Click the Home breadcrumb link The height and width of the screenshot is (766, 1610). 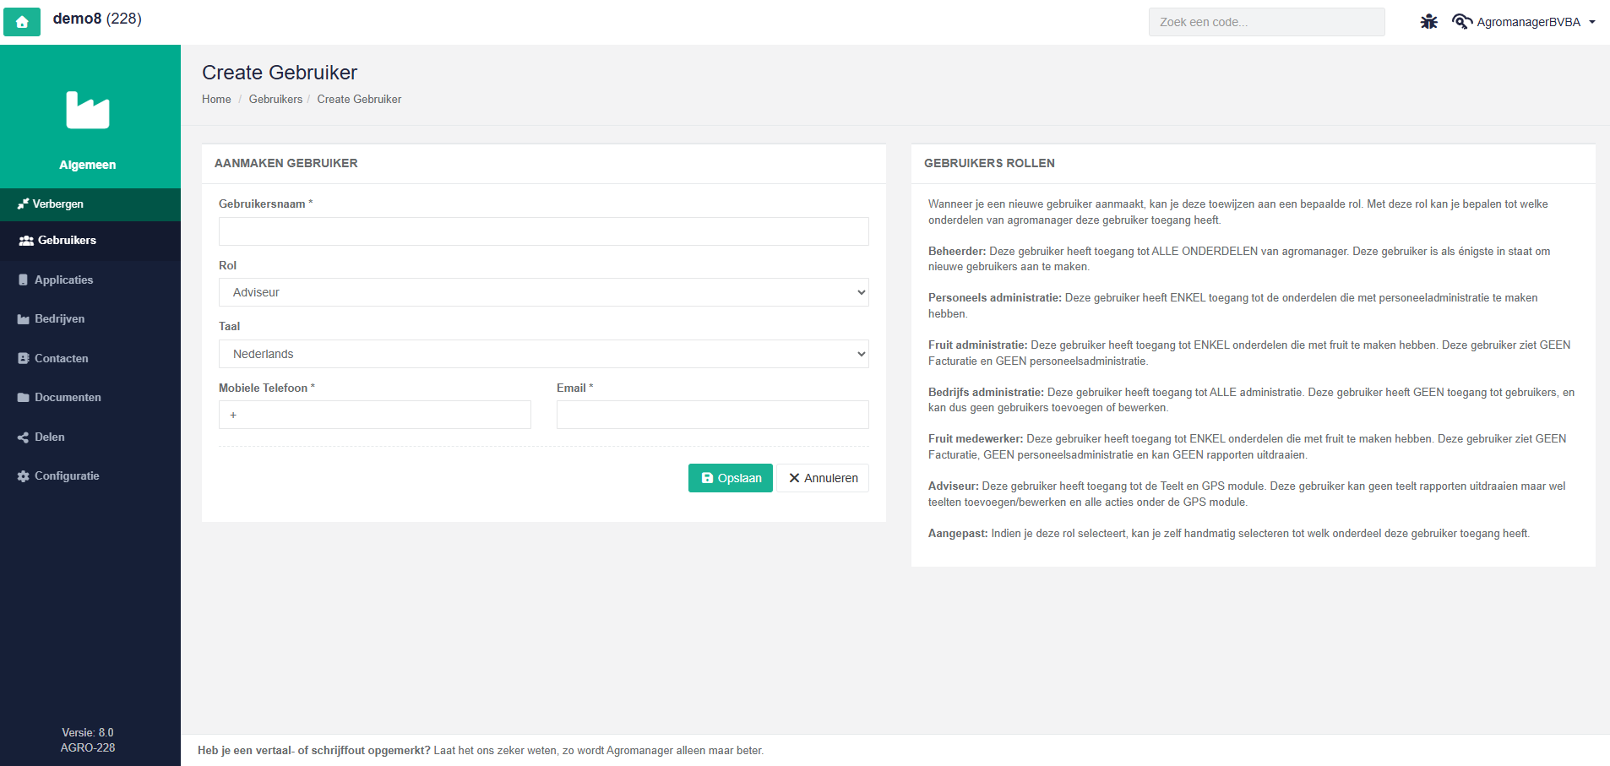[216, 100]
